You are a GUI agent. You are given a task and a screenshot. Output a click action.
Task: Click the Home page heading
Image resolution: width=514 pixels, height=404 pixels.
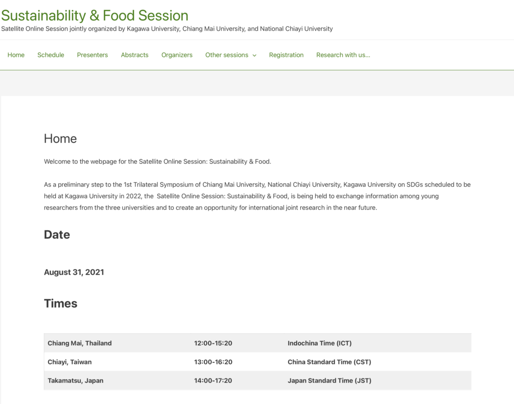coord(60,139)
